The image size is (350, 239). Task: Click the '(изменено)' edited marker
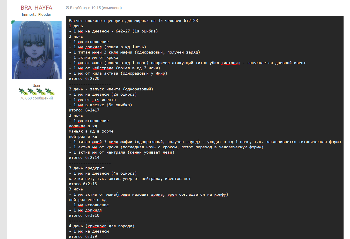click(x=112, y=8)
